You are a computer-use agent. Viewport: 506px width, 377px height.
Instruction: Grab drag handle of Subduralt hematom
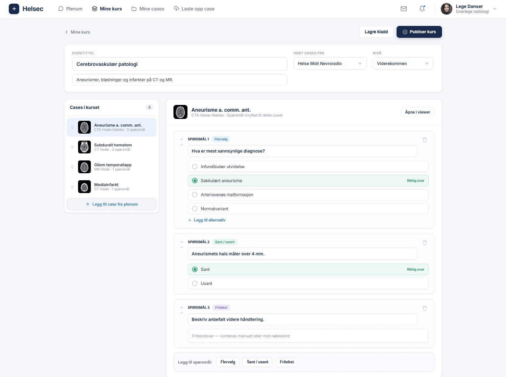(x=72, y=147)
